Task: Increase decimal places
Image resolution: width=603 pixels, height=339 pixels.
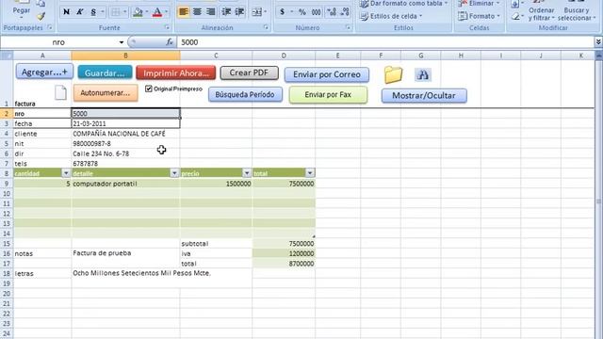Action: click(x=331, y=12)
